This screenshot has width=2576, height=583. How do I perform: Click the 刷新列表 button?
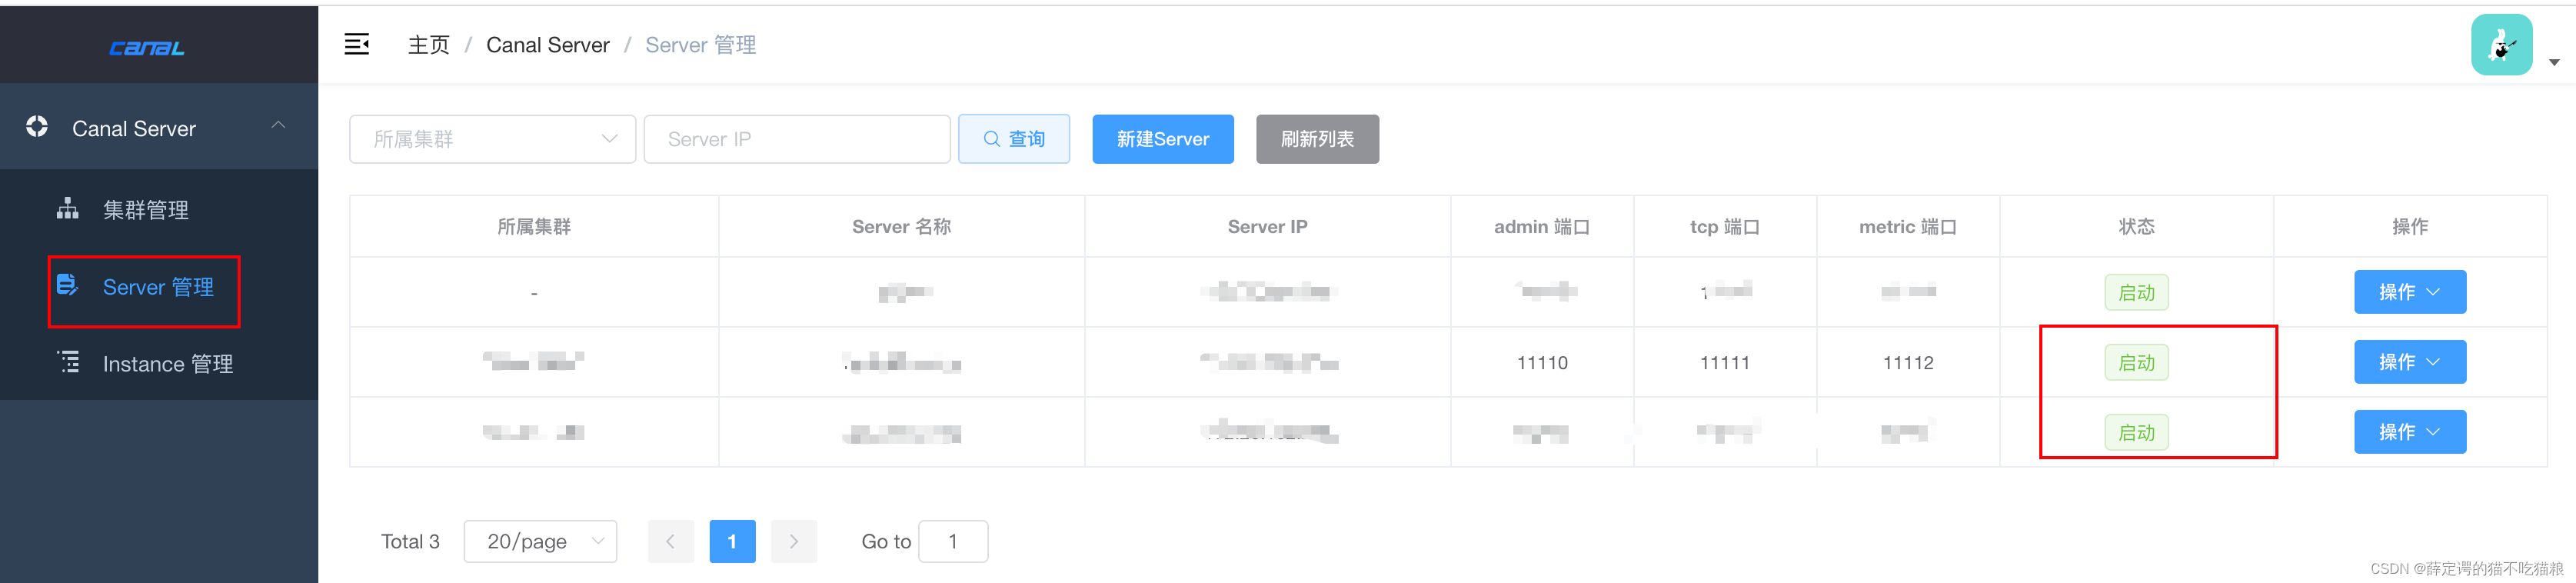pos(1317,139)
